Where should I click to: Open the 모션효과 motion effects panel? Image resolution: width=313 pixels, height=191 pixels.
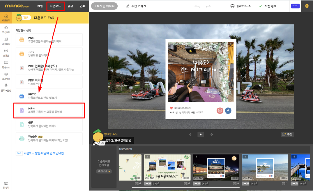[x=6, y=30]
